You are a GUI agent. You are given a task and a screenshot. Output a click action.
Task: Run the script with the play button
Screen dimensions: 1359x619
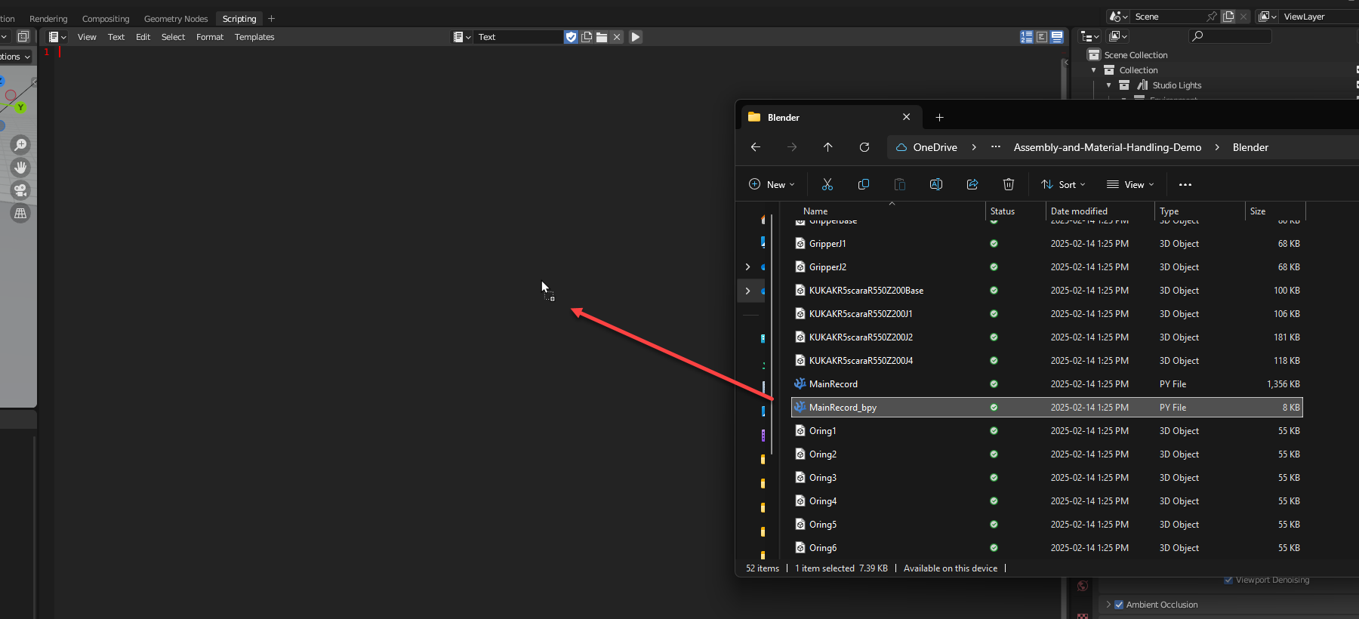click(x=636, y=37)
